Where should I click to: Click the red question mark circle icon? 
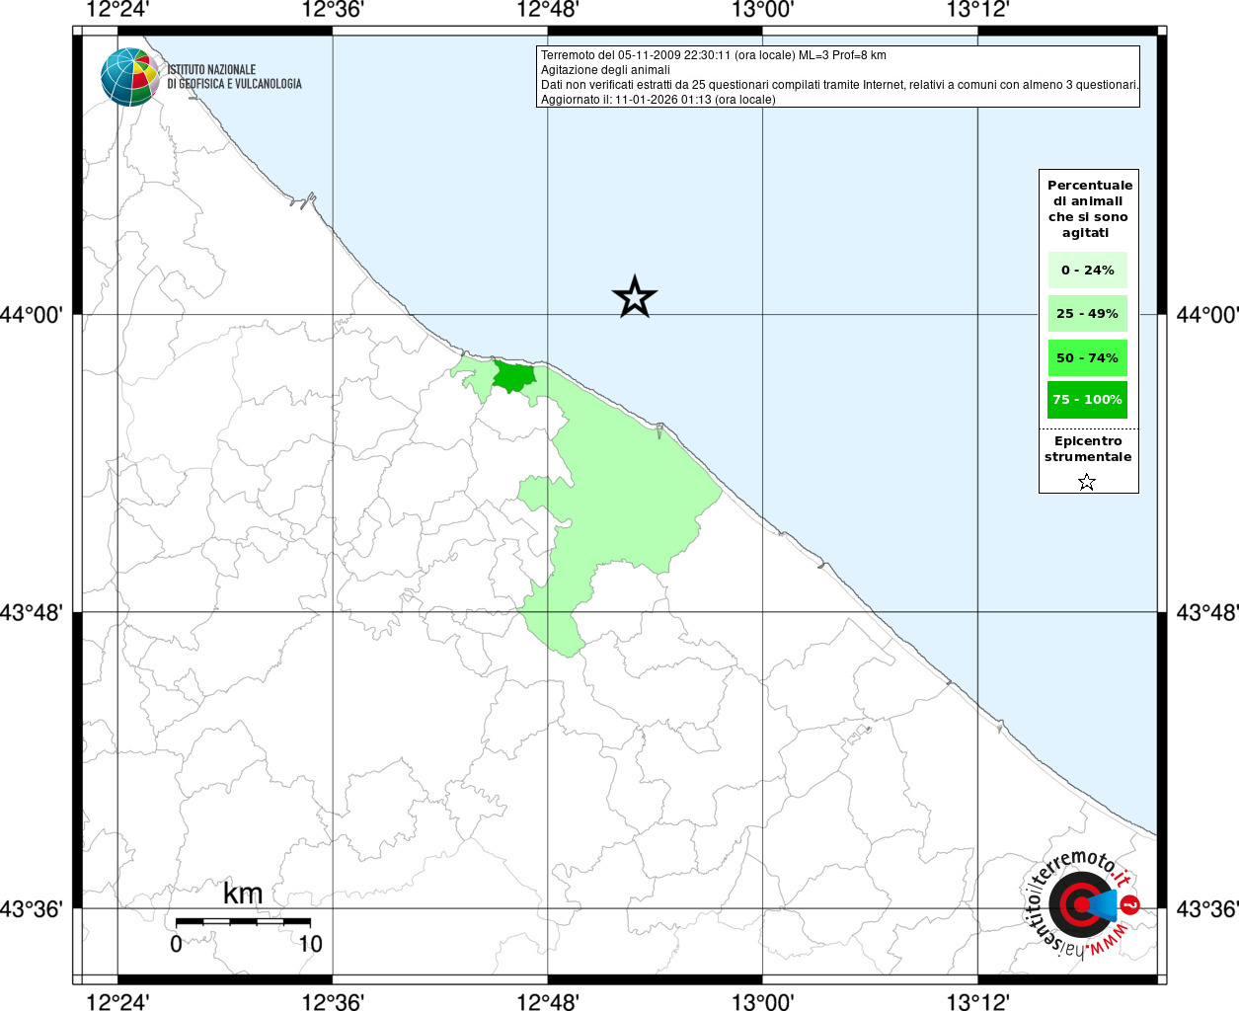(x=1131, y=905)
